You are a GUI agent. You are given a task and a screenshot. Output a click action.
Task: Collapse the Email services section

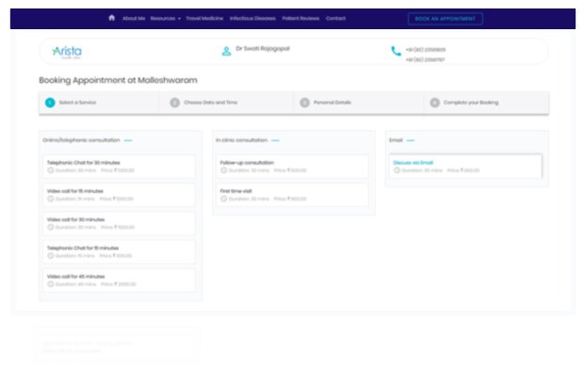(x=411, y=140)
